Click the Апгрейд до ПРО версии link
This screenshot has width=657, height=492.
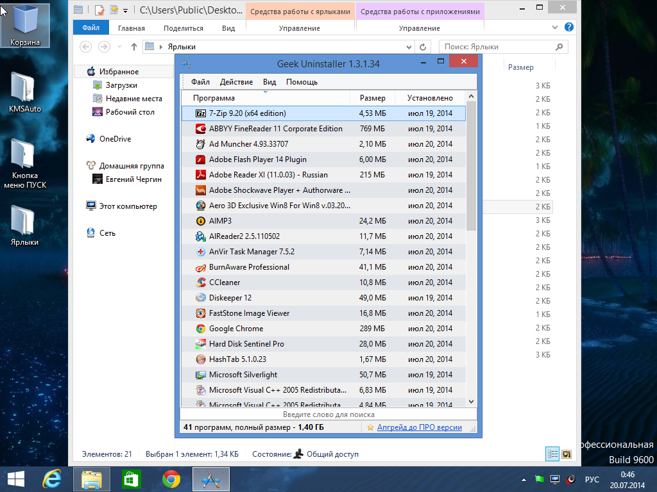pyautogui.click(x=420, y=427)
